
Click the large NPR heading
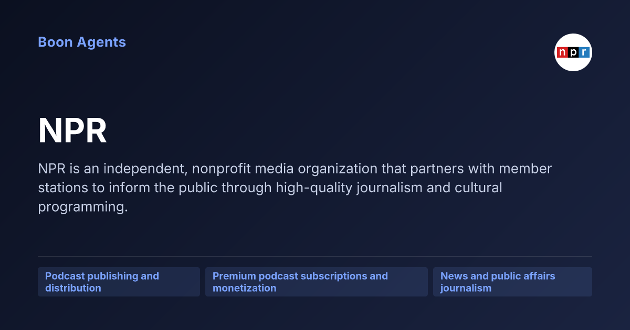pyautogui.click(x=72, y=131)
